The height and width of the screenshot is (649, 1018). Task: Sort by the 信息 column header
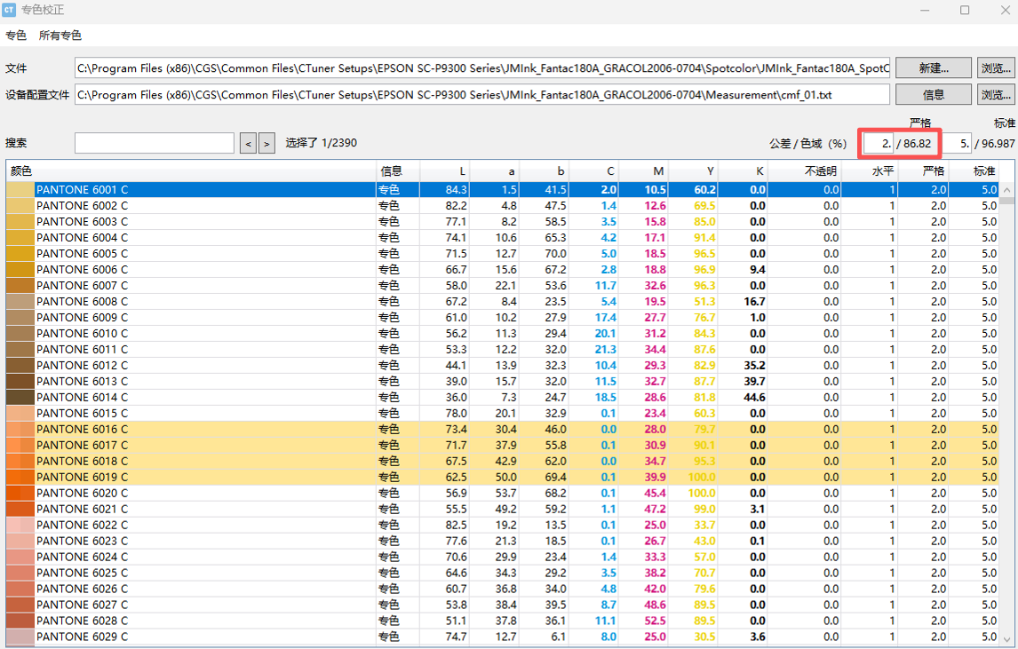click(398, 170)
